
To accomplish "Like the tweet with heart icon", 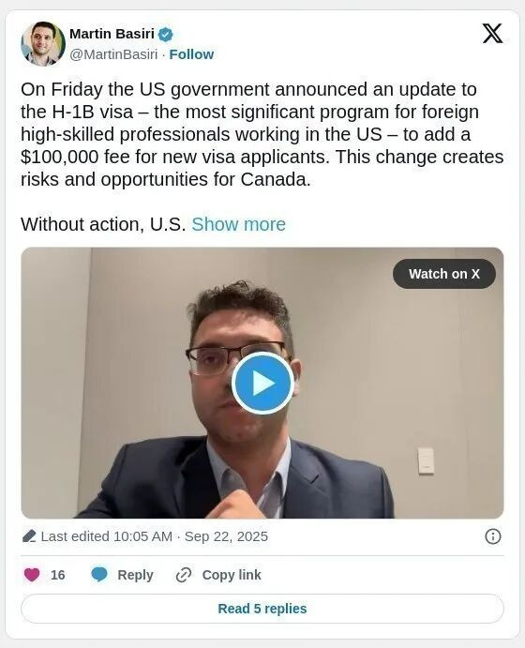I will [x=32, y=575].
